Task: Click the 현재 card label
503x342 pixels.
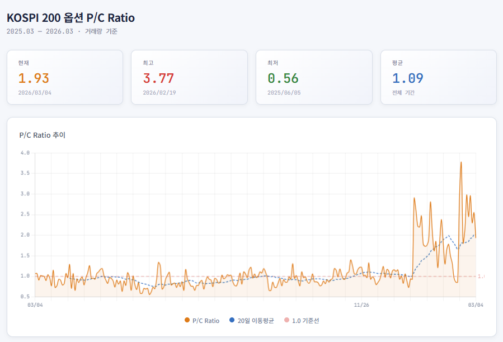Action: click(23, 63)
